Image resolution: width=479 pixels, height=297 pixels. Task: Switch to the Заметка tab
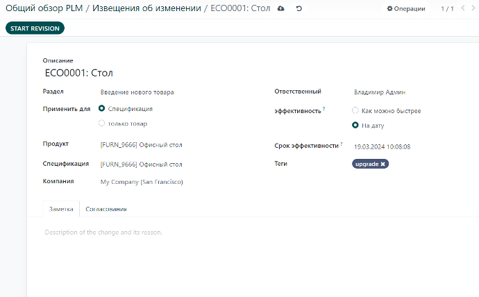[61, 209]
